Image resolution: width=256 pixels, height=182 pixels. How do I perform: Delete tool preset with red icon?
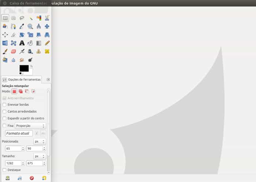[x=32, y=178]
